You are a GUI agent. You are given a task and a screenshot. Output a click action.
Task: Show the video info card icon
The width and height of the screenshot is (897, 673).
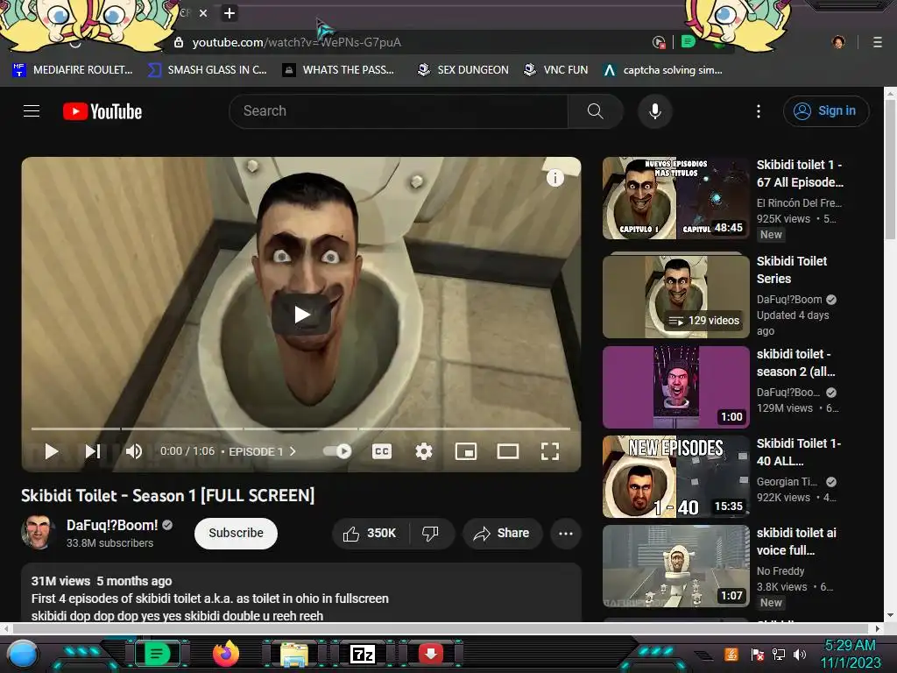click(x=554, y=178)
